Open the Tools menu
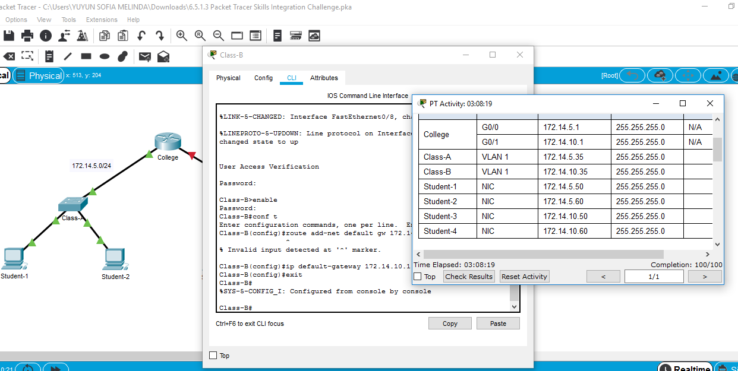The height and width of the screenshot is (371, 738). pos(69,20)
